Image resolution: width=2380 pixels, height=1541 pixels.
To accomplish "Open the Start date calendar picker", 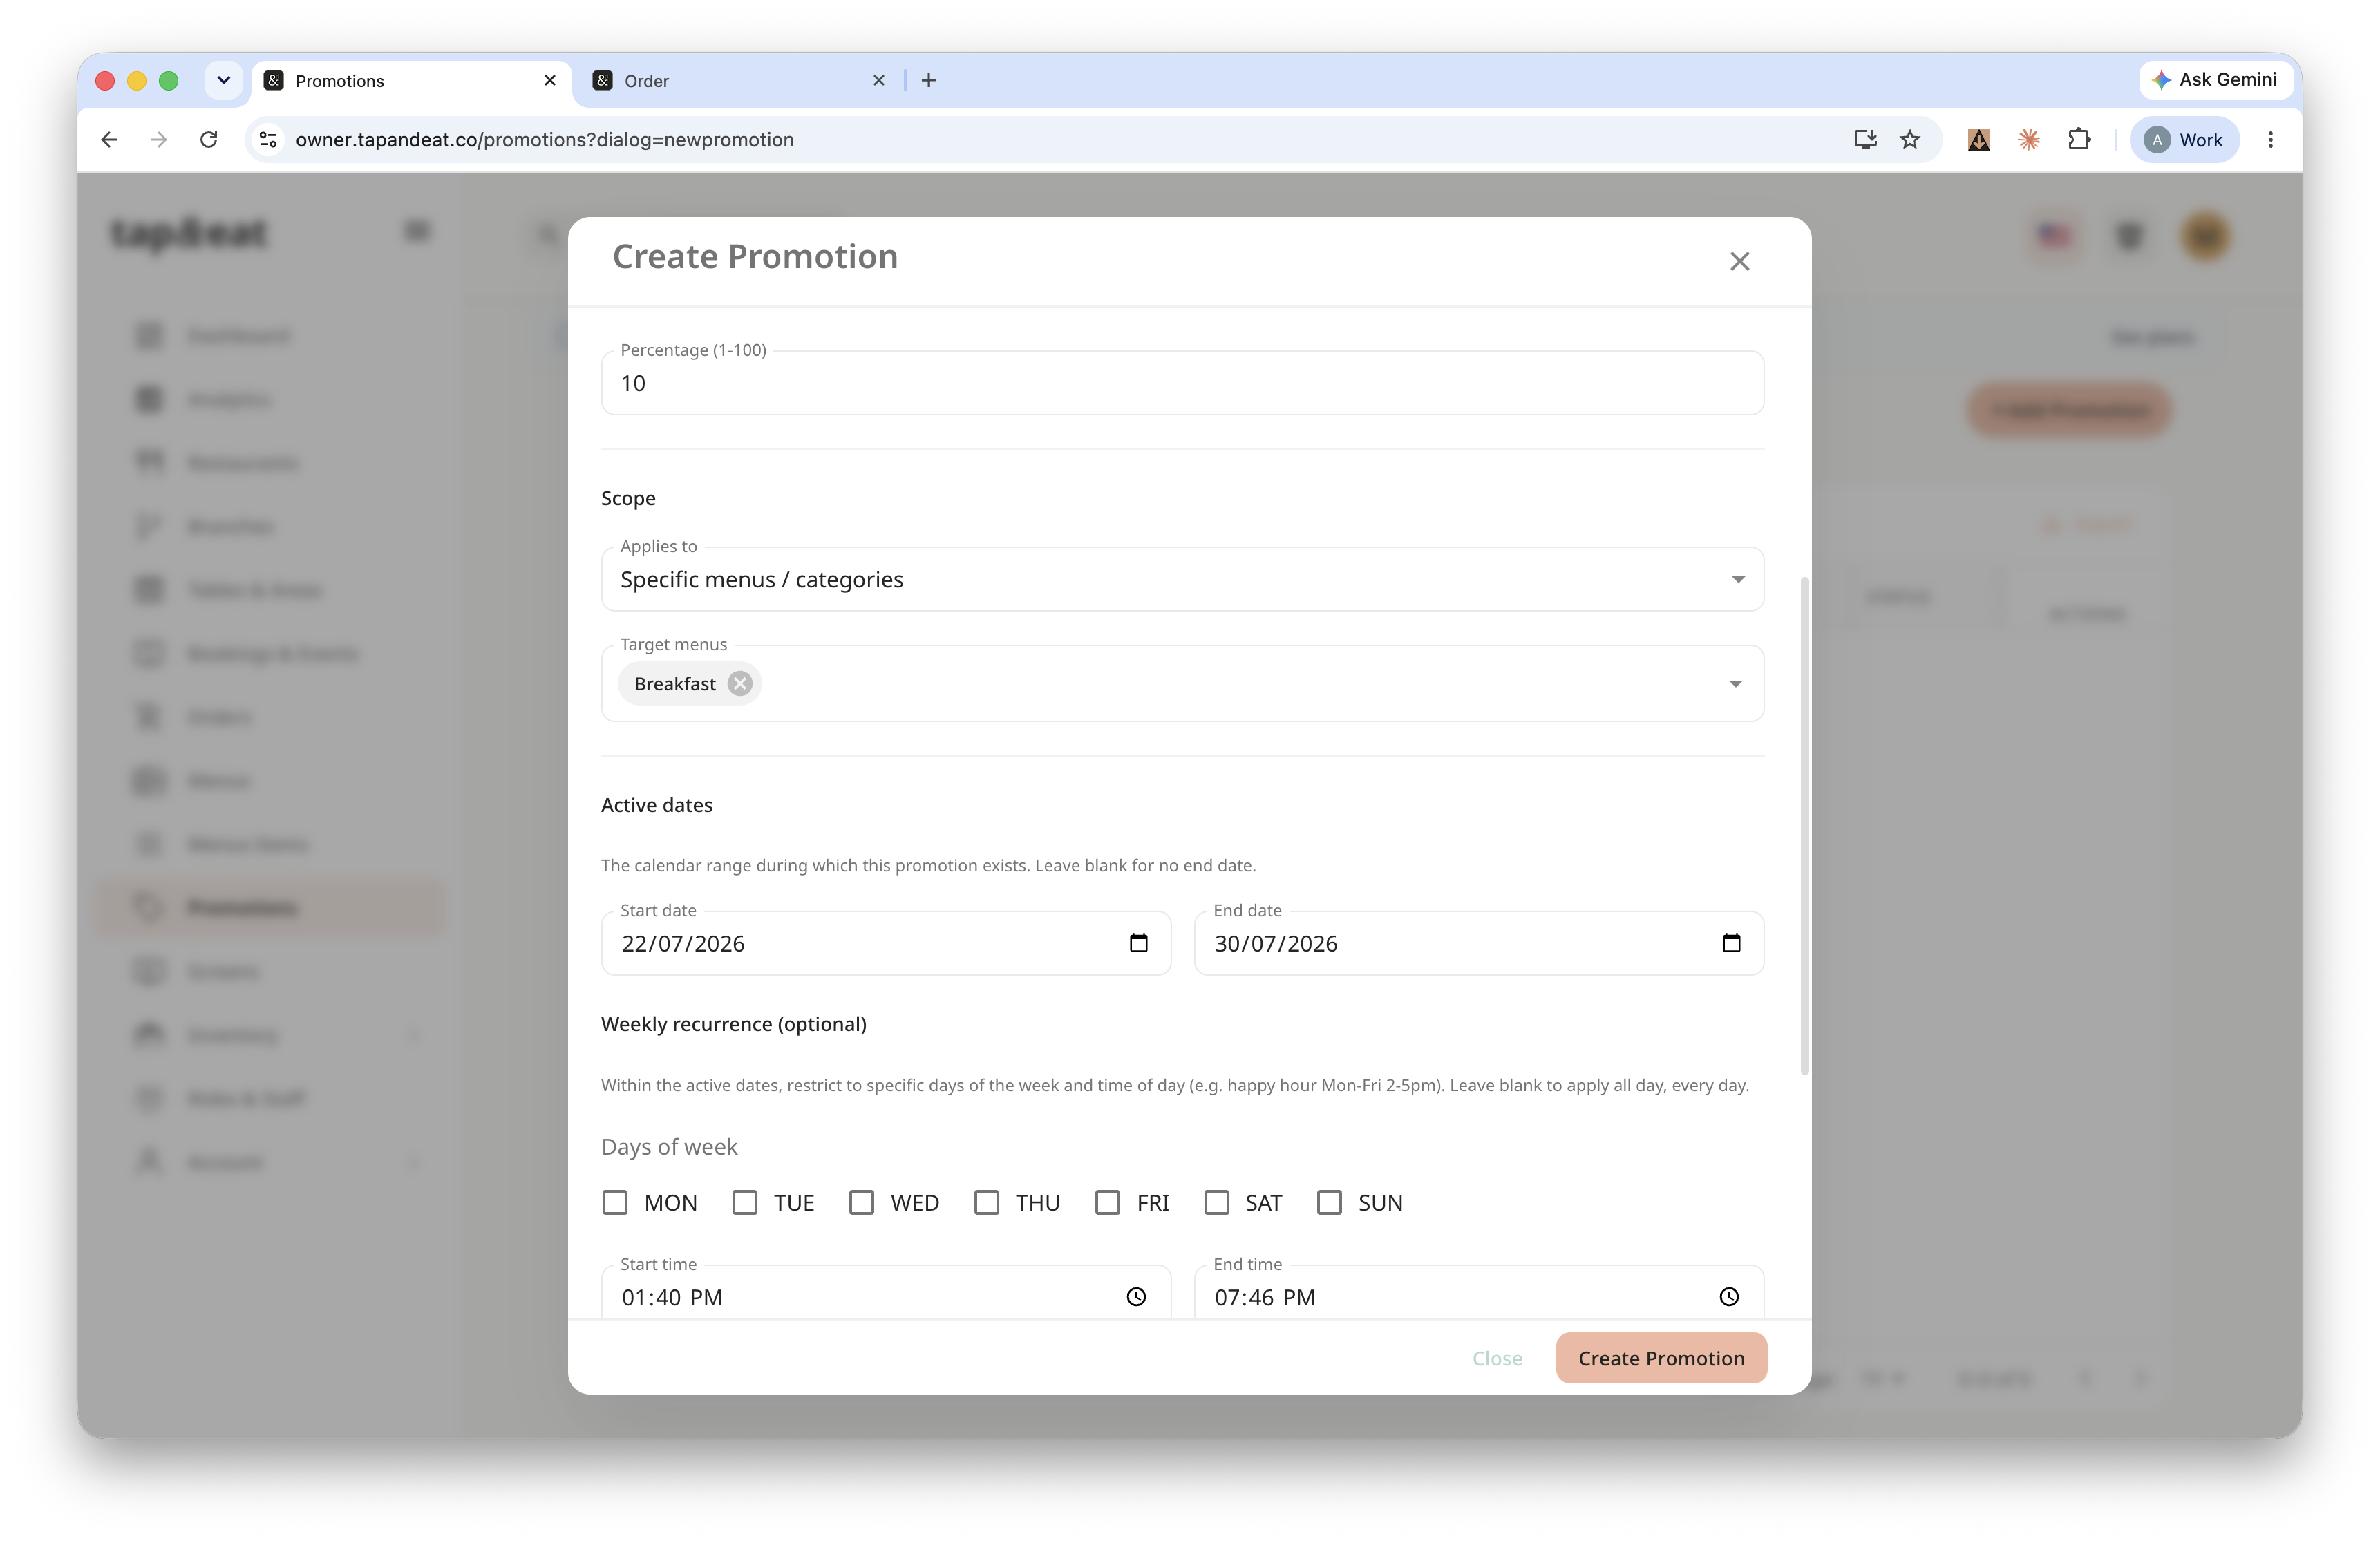I will (x=1138, y=943).
